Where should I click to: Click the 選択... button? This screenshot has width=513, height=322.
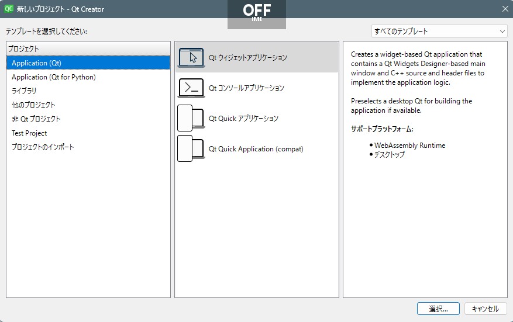click(x=438, y=309)
